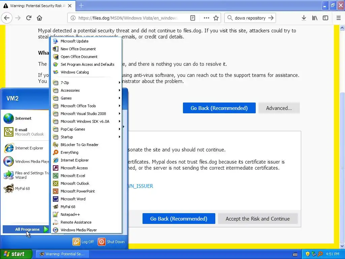Open pinned Internet item in Start menu

click(x=26, y=118)
